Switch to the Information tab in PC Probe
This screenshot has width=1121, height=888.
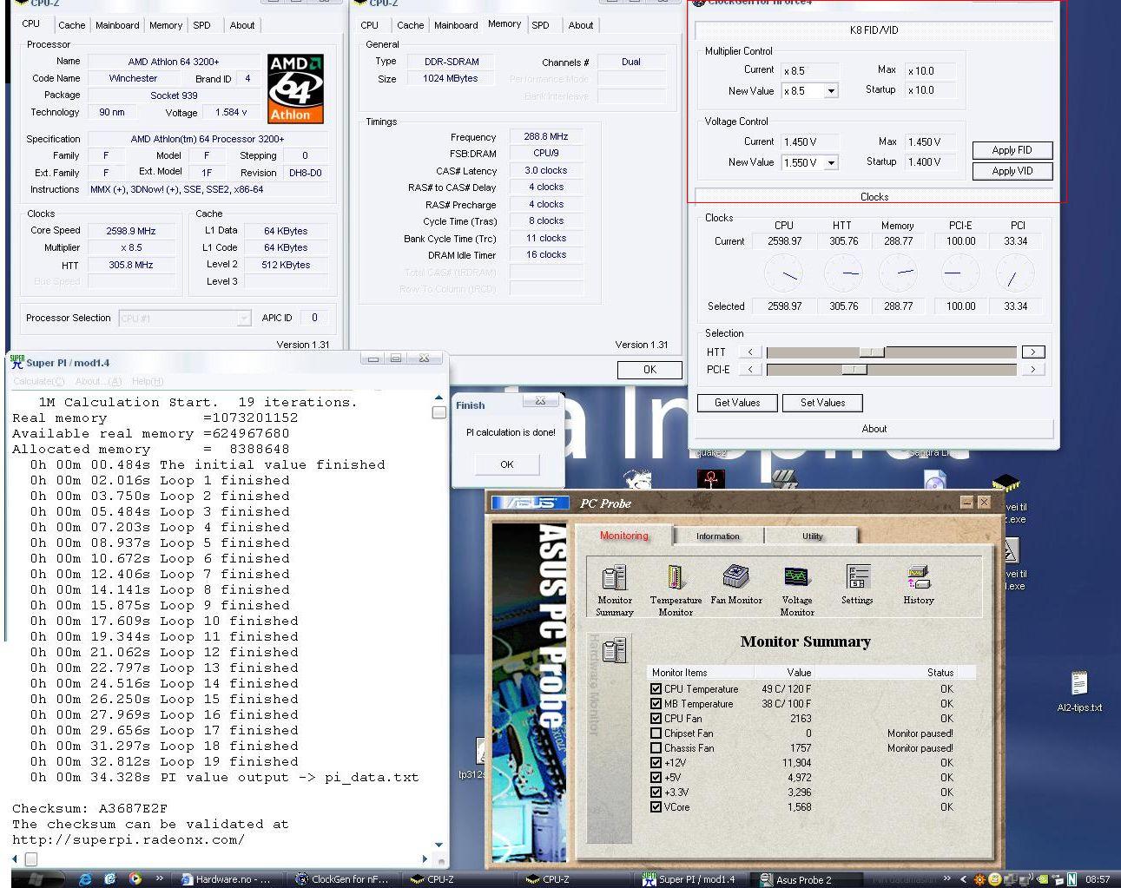(717, 536)
